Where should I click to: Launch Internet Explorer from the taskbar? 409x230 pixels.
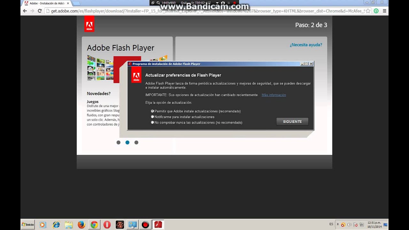[56, 225]
